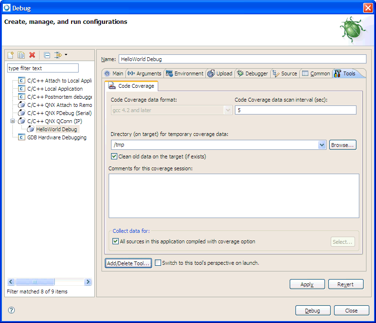Viewport: 376px width, 323px height.
Task: Click the Add/Delete Tool button
Action: pyautogui.click(x=128, y=263)
